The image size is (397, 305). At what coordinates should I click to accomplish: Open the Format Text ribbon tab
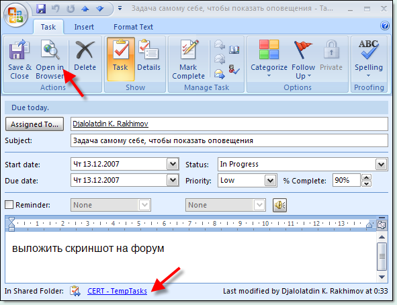[133, 27]
